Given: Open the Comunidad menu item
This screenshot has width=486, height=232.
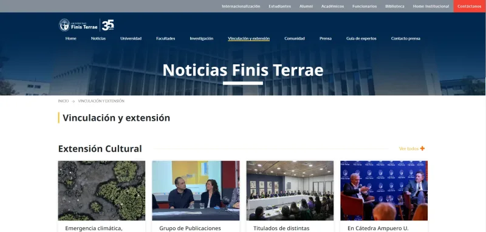Looking at the screenshot, I should click(295, 38).
